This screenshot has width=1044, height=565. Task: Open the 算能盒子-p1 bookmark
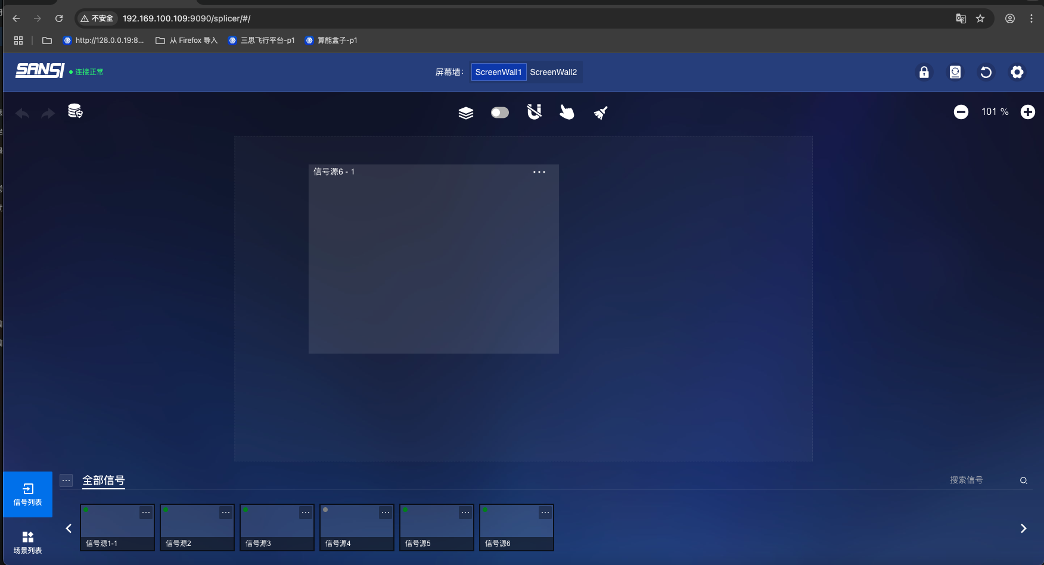click(331, 40)
